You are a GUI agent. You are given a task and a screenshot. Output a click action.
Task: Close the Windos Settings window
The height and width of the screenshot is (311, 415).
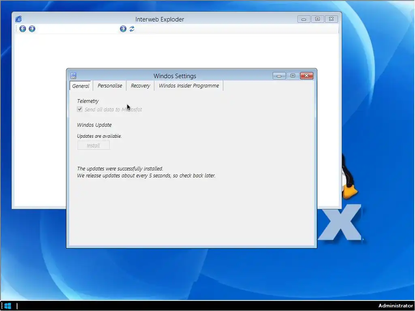click(x=307, y=76)
